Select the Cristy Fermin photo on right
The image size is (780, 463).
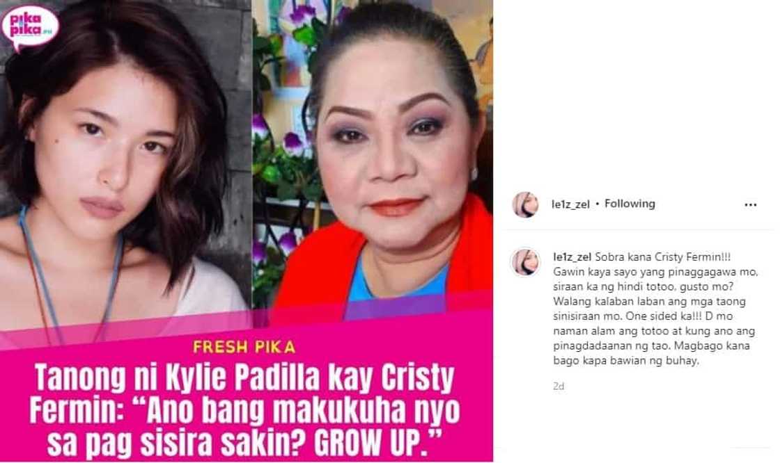click(372, 159)
